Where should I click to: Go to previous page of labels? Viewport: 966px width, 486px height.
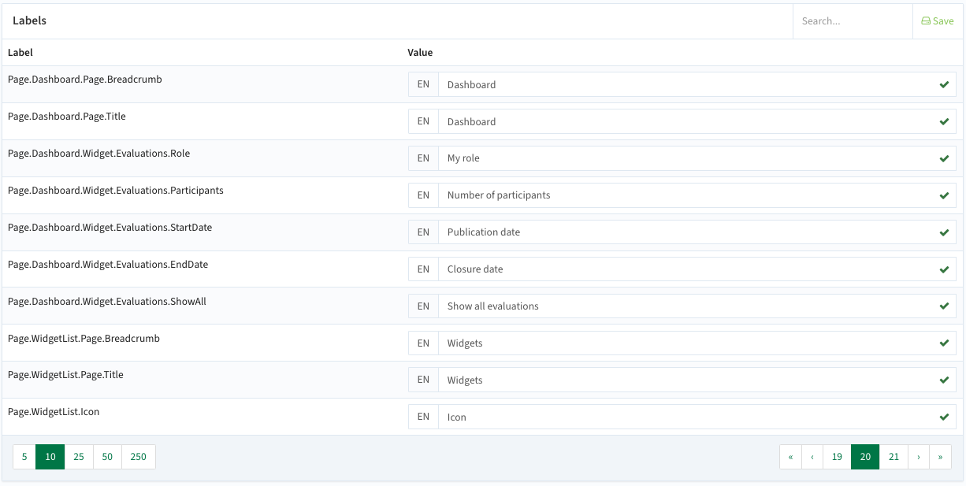pyautogui.click(x=812, y=457)
